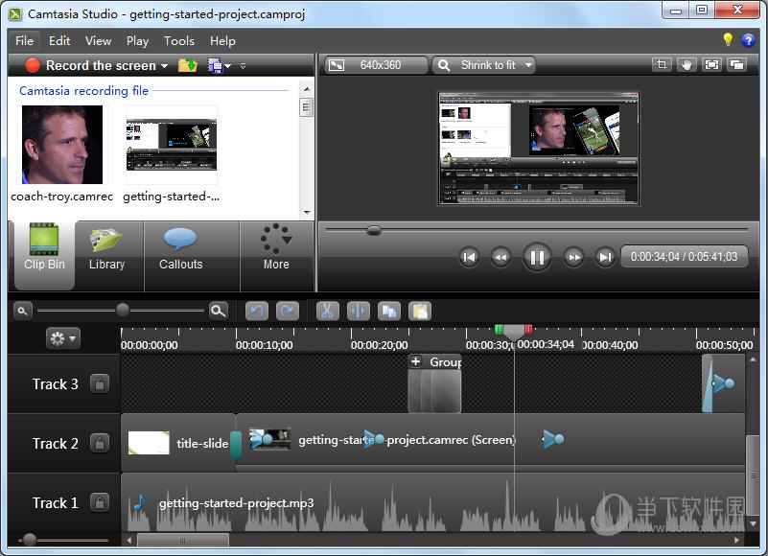Open the Play menu
This screenshot has width=768, height=556.
tap(138, 40)
